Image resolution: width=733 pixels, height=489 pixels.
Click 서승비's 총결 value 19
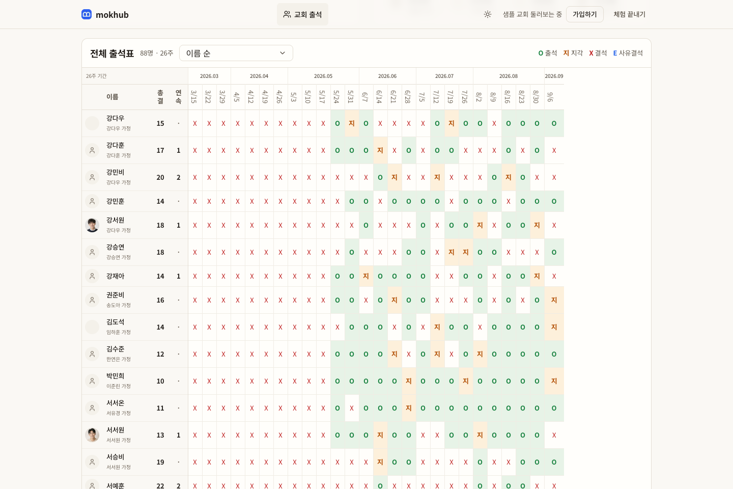click(x=160, y=462)
